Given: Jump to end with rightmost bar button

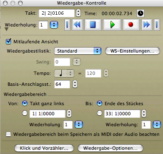Looking at the screenshot, I should (157, 25).
